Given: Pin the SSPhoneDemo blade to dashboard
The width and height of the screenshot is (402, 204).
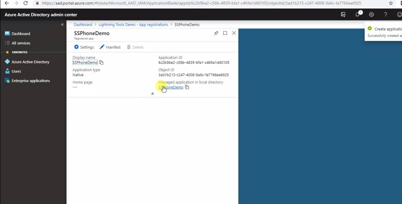Looking at the screenshot, I should [x=216, y=33].
